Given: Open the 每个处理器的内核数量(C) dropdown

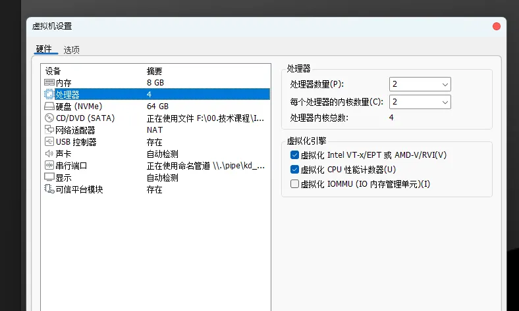Looking at the screenshot, I should [x=420, y=102].
